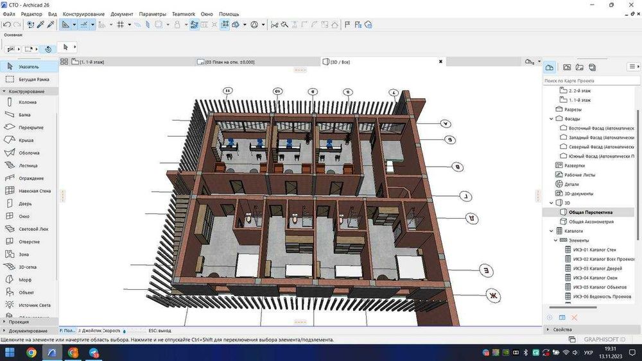
Task: Select the Бегущая Рамка marquee tool
Action: 29,80
